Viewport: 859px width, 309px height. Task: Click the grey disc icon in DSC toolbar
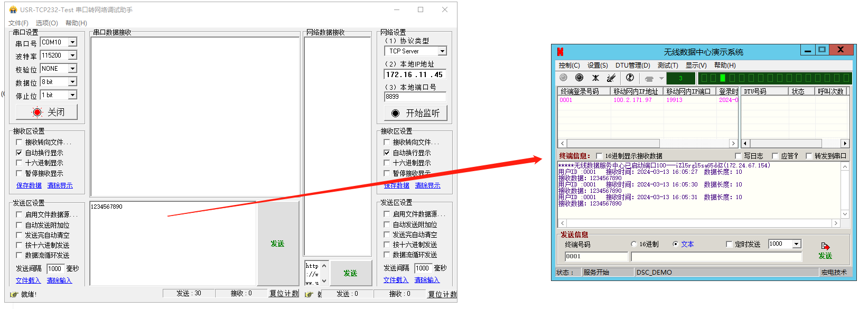[563, 78]
